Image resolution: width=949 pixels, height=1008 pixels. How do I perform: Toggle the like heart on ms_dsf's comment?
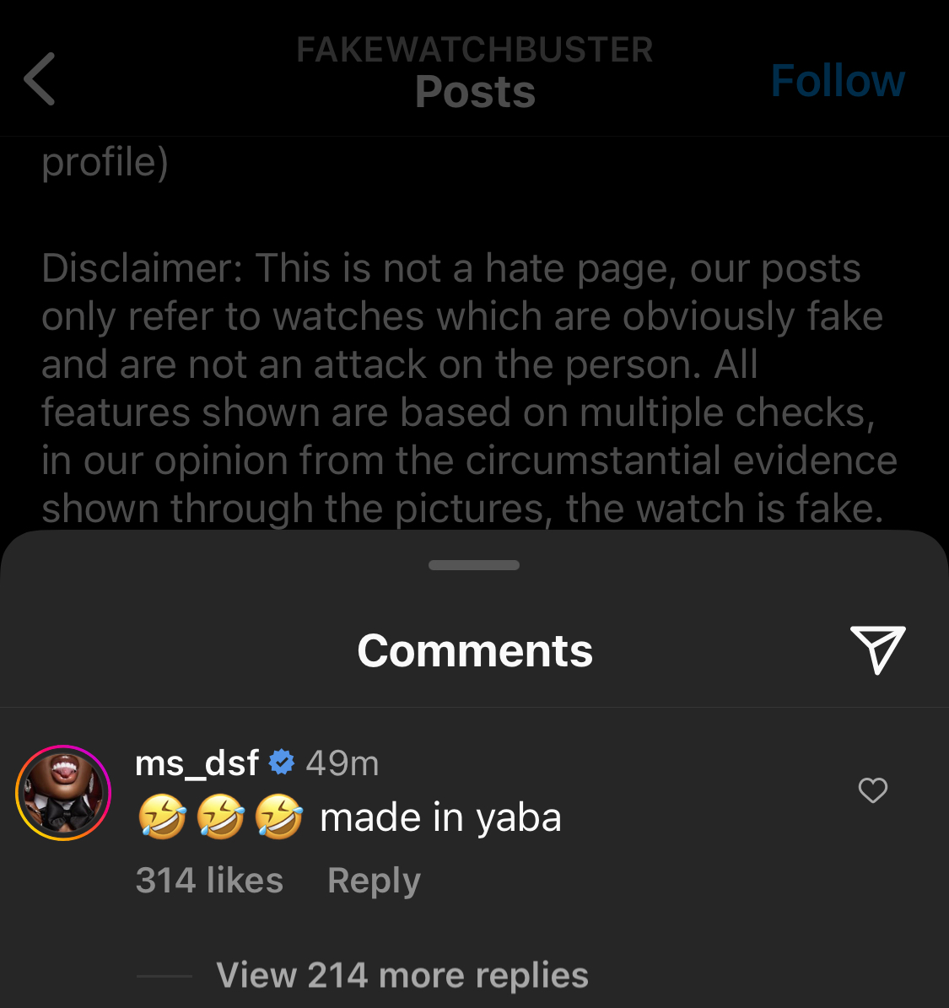point(872,791)
